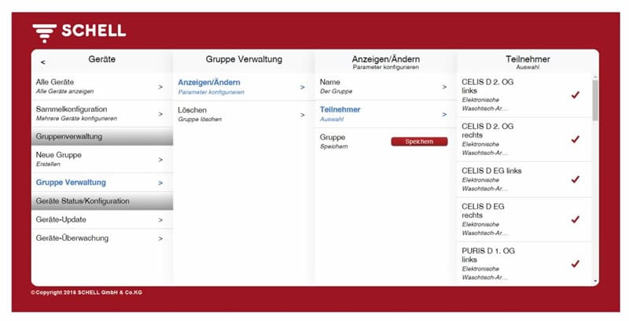The width and height of the screenshot is (629, 321).
Task: Open Name Der Gruppe setting
Action: click(x=385, y=87)
